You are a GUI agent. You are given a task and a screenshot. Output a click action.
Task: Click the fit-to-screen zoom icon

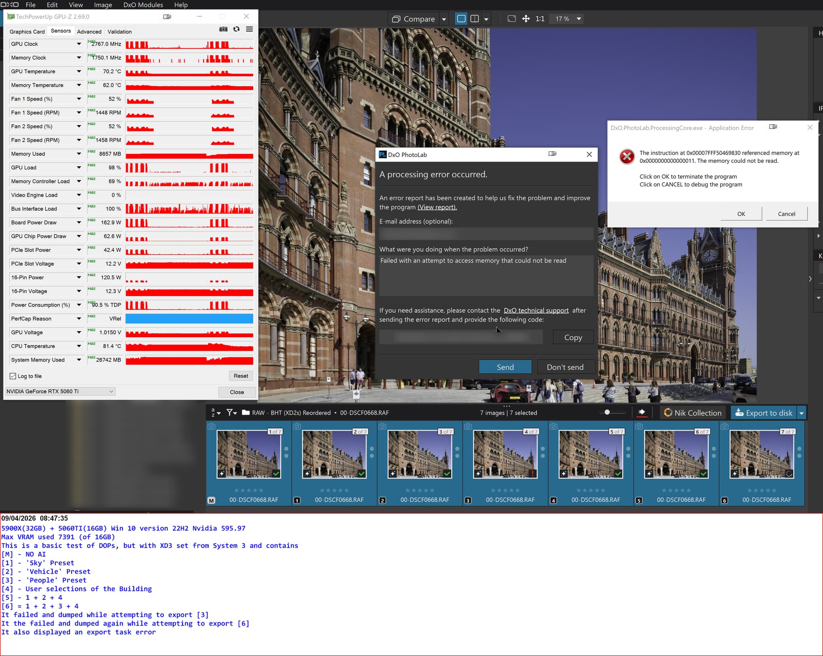pos(511,19)
